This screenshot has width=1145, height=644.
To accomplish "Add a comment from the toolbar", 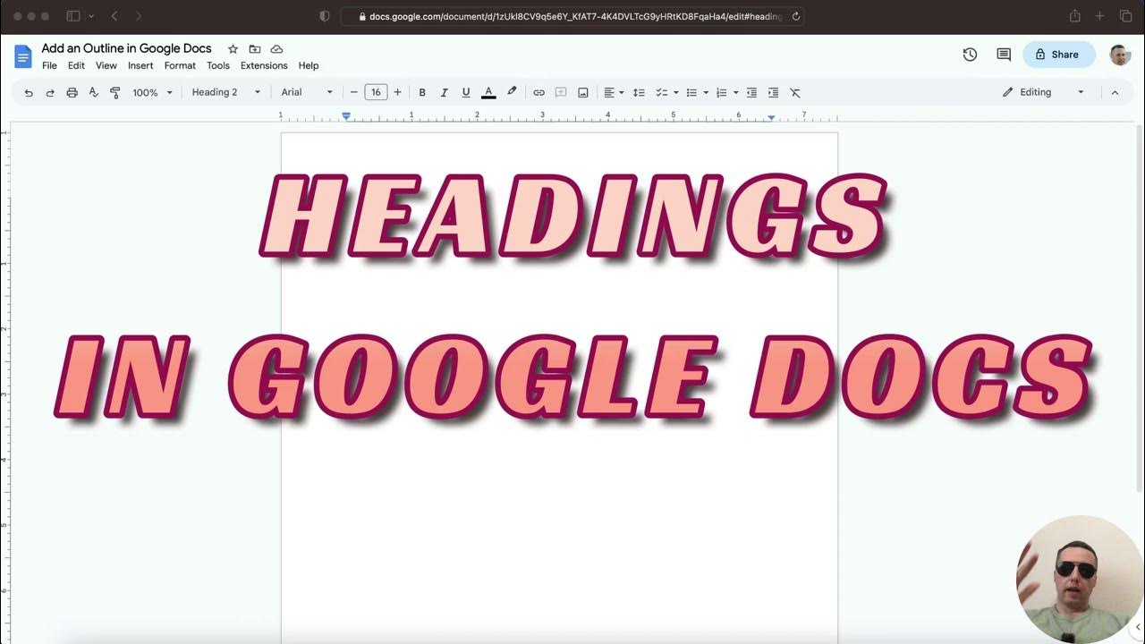I will 561,92.
